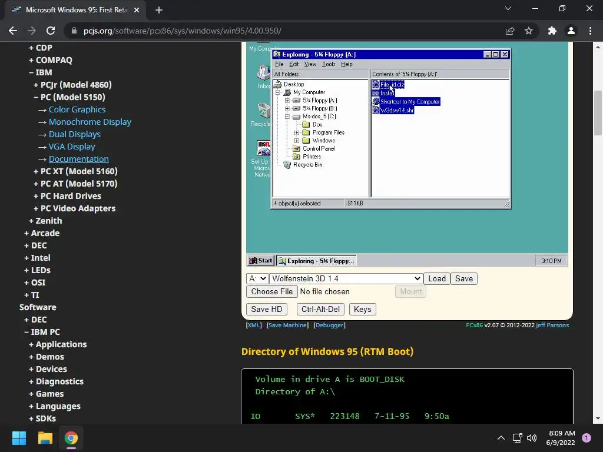Select the Dos folder in tree
The image size is (603, 452).
point(317,124)
